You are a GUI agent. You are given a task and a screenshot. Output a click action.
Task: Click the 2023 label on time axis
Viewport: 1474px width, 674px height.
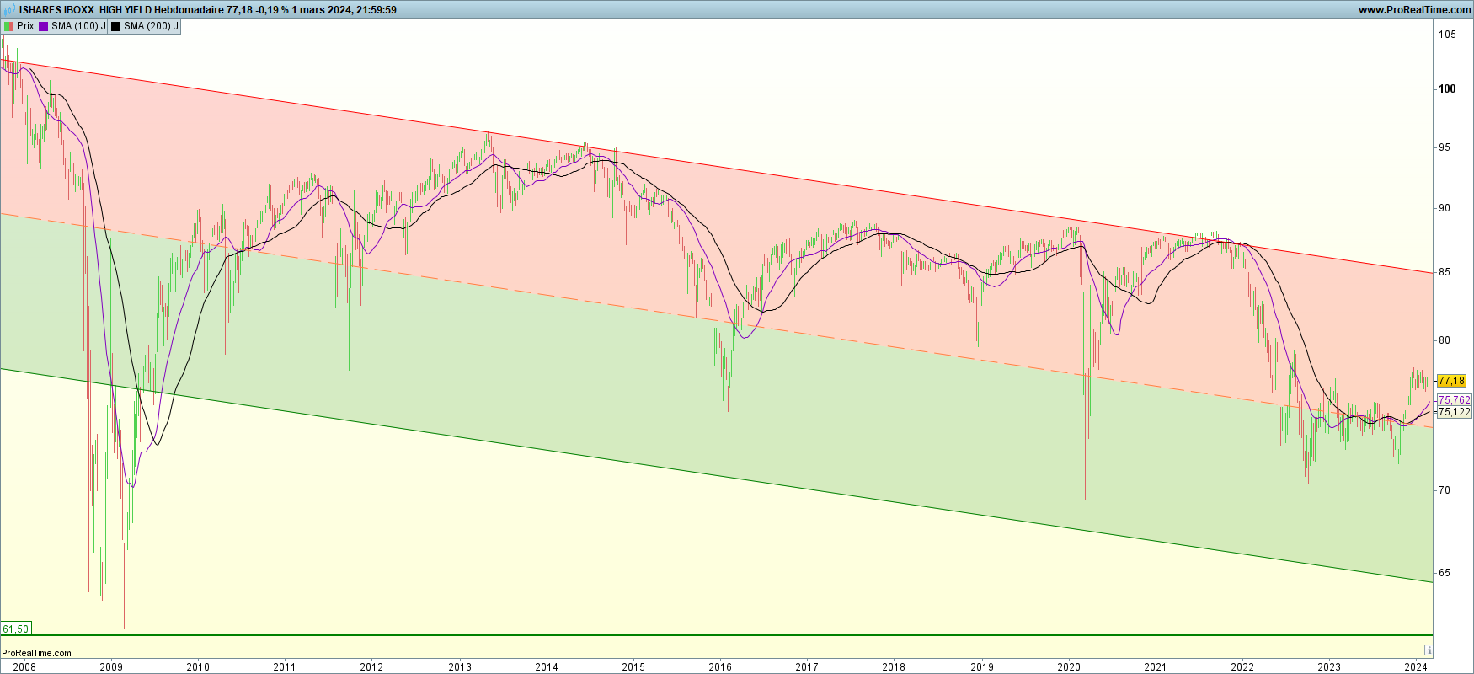coord(1329,666)
